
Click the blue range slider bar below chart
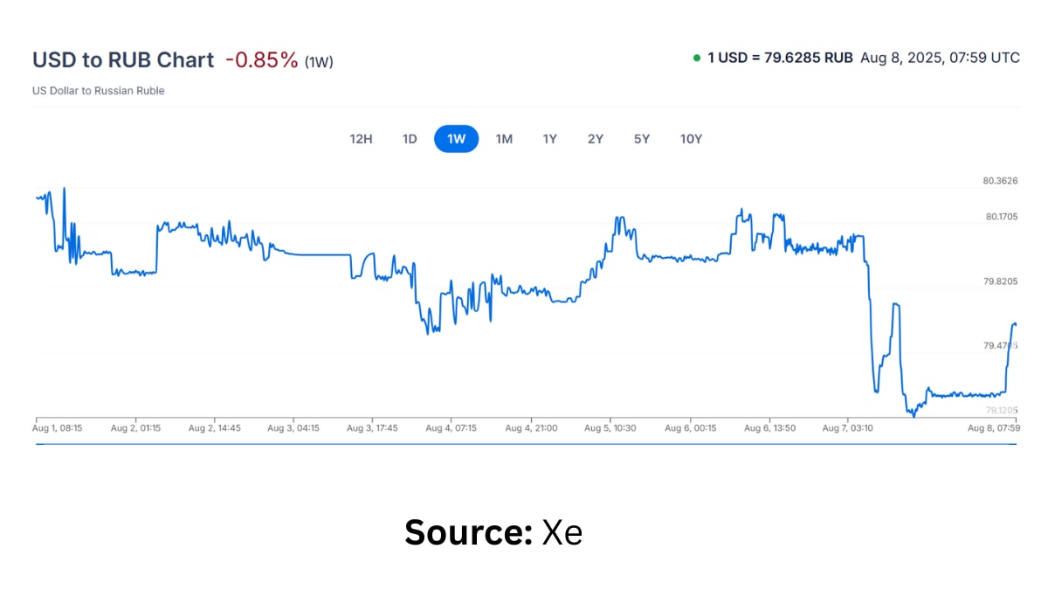(x=526, y=444)
